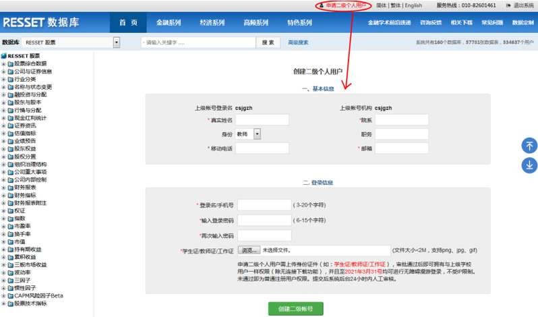
Task: Open the 金融系列 menu tab
Action: [169, 23]
